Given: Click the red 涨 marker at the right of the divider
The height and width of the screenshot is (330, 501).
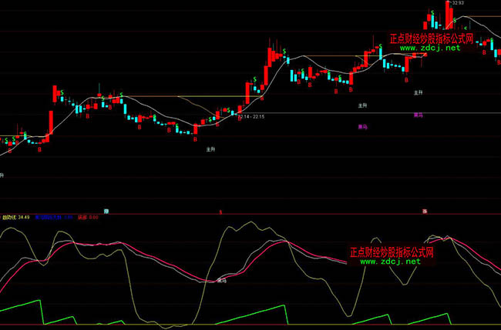Looking at the screenshot, I should click(x=425, y=210).
